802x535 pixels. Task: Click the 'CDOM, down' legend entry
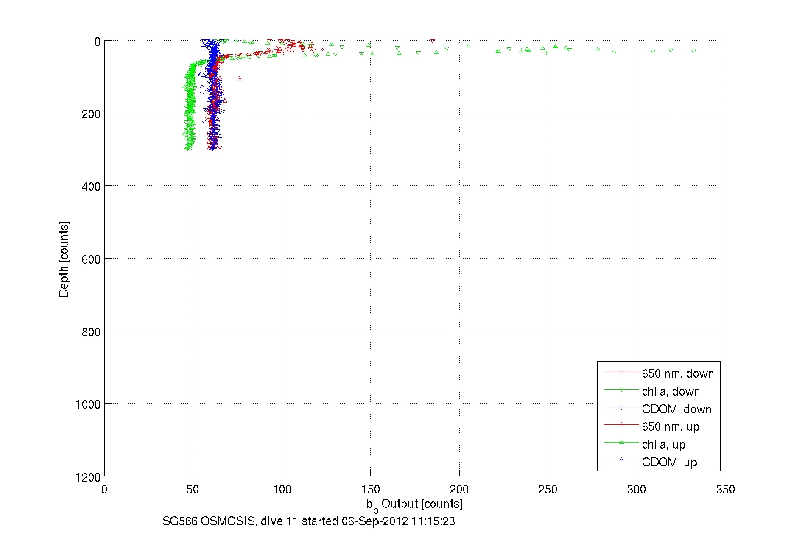658,409
